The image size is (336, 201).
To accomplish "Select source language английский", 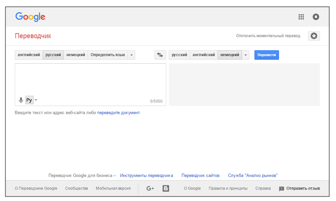I will [29, 55].
